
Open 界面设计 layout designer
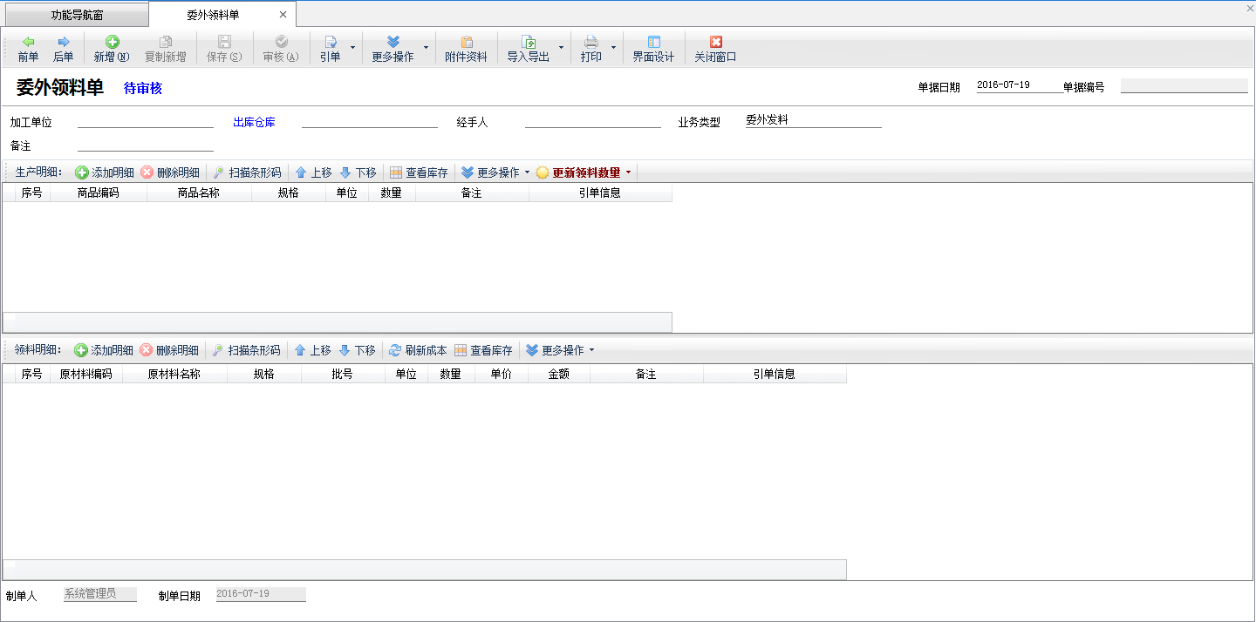653,49
